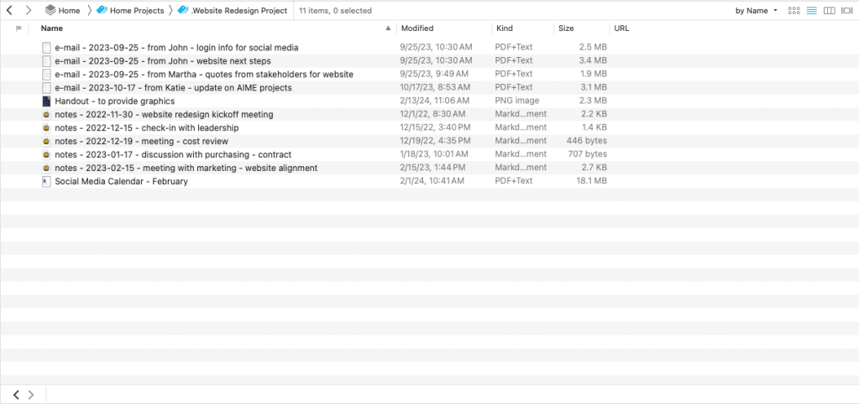
Task: Toggle sort direction arrow in Name column
Action: pos(388,28)
